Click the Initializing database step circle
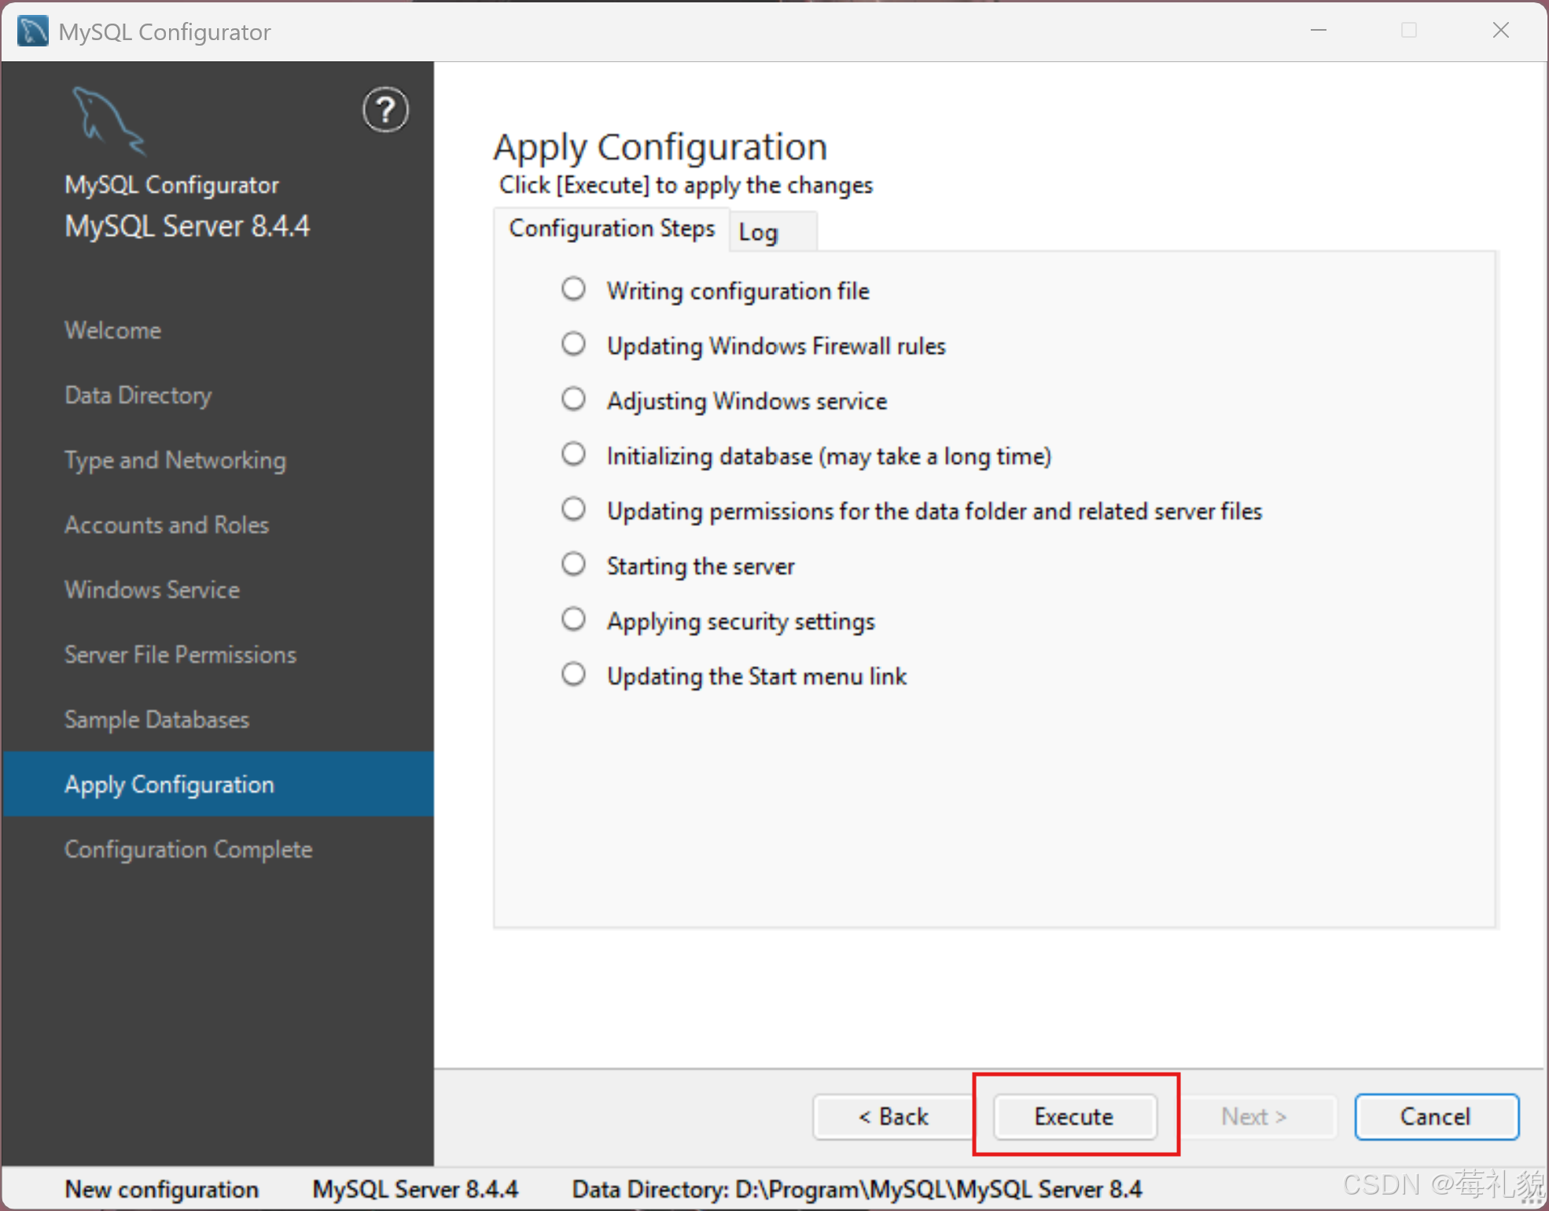Screen dimensions: 1549x1211 pos(573,455)
